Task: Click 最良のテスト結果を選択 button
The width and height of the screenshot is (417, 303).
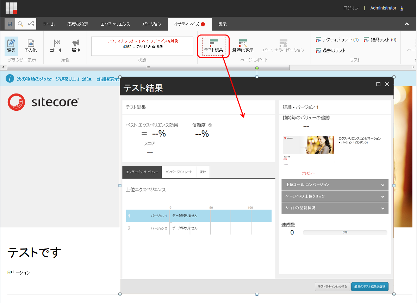Action: coord(370,286)
